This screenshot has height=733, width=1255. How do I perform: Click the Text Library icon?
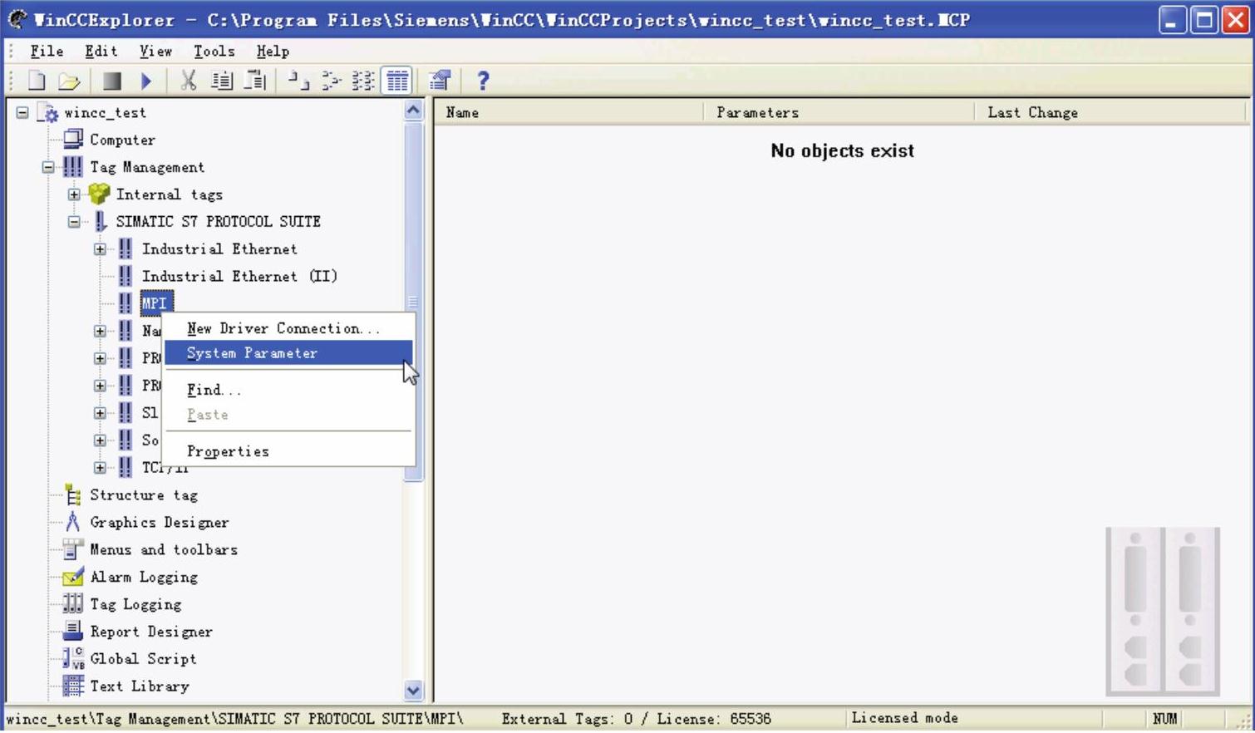(x=73, y=686)
